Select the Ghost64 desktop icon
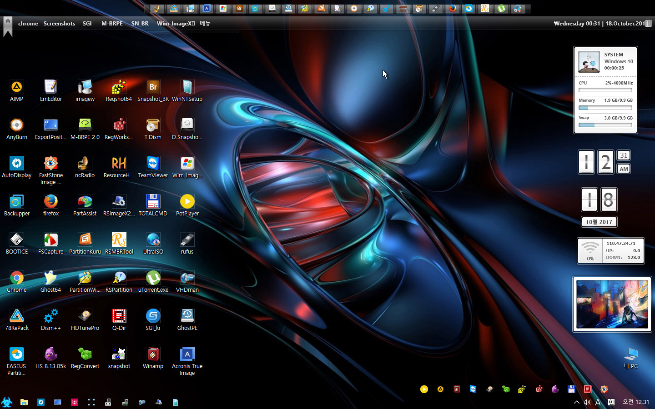Screen dimensions: 655x409 click(x=51, y=281)
